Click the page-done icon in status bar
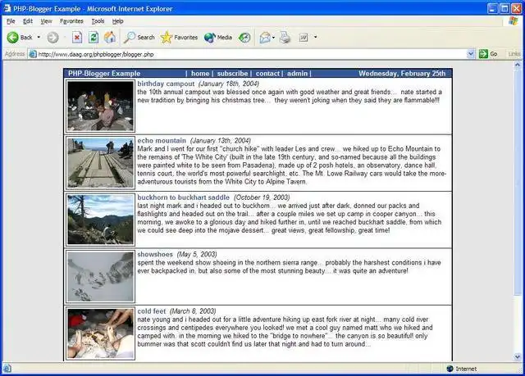This screenshot has width=525, height=376. 7,369
